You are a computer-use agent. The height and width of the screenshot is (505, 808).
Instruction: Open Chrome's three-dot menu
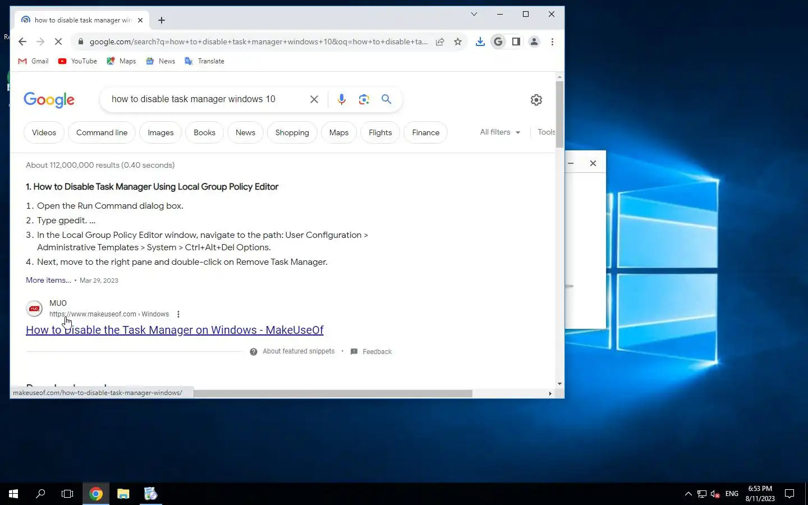coord(552,42)
